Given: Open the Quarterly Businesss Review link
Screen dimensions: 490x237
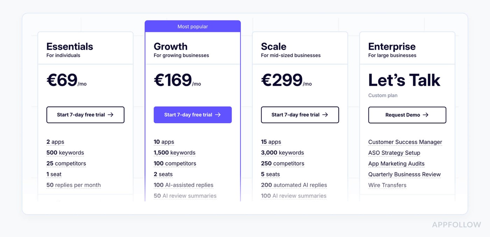Looking at the screenshot, I should click(404, 174).
